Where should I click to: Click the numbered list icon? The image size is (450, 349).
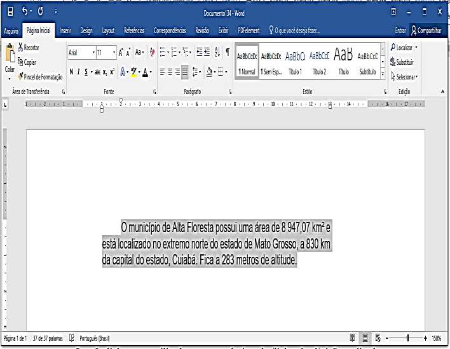[174, 53]
